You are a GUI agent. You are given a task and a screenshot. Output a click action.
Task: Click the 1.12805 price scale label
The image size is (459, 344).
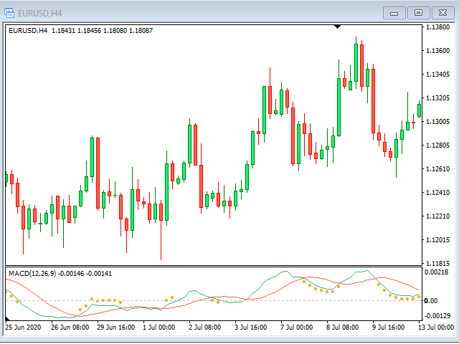click(x=437, y=145)
